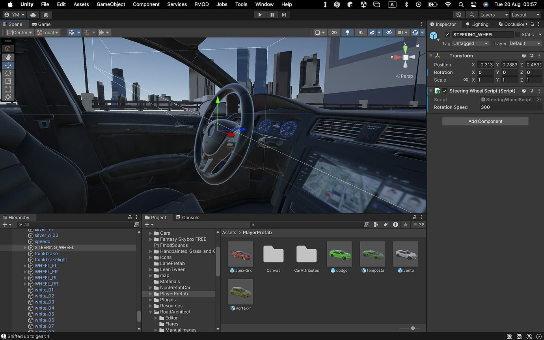Image resolution: width=544 pixels, height=340 pixels.
Task: Activate the Move tool
Action: tap(8, 65)
